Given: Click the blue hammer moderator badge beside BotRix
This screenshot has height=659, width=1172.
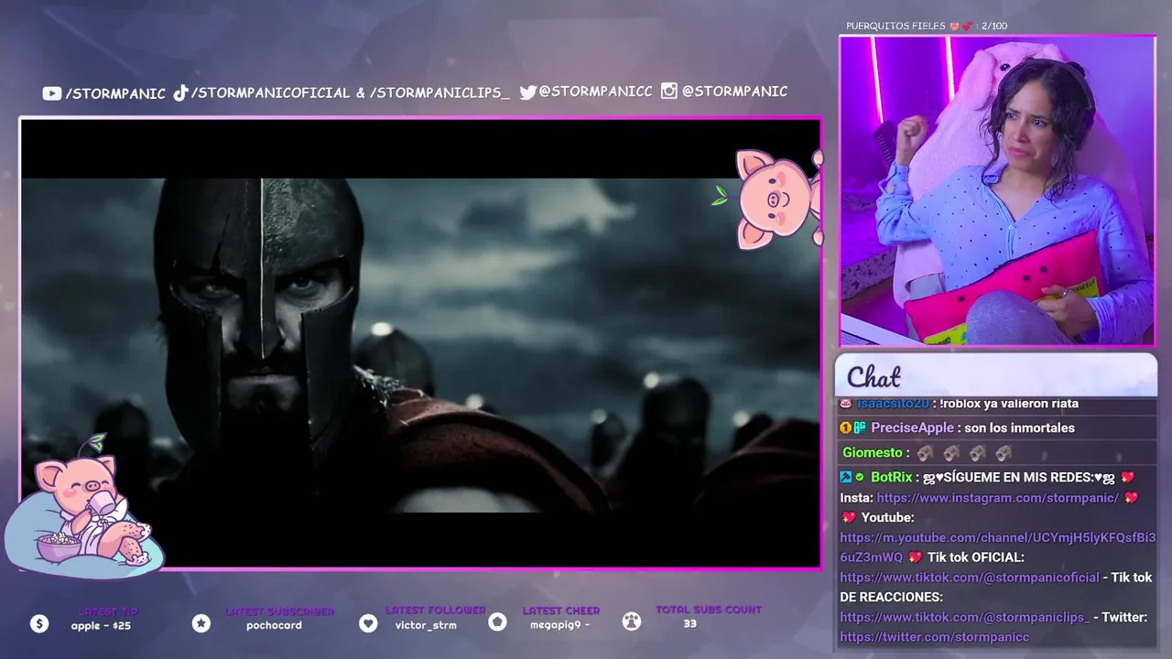Looking at the screenshot, I should 846,477.
